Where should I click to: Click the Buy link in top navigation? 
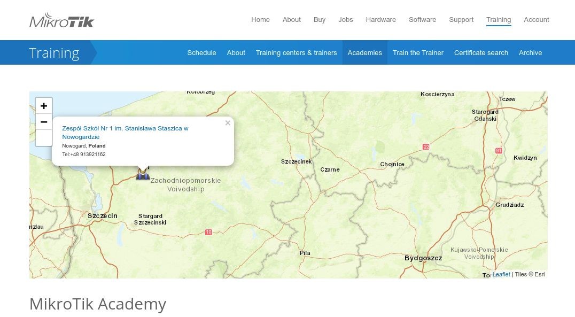pos(320,20)
